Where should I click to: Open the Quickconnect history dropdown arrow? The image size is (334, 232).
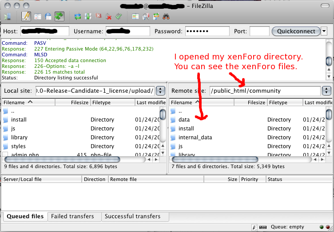[x=324, y=31]
